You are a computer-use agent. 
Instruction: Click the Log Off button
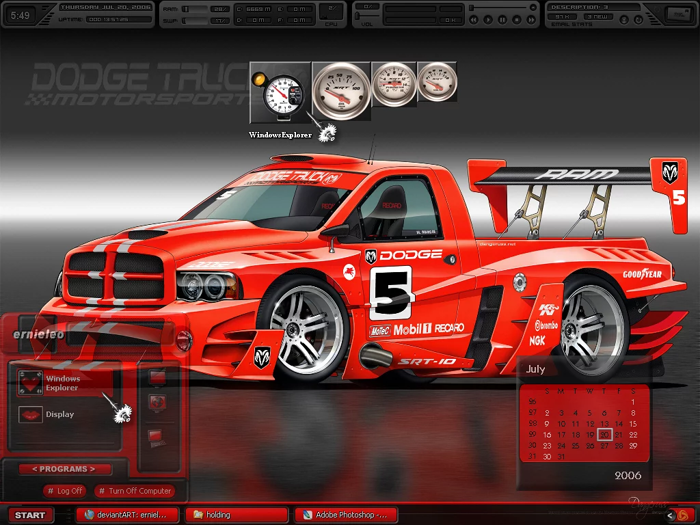point(65,491)
